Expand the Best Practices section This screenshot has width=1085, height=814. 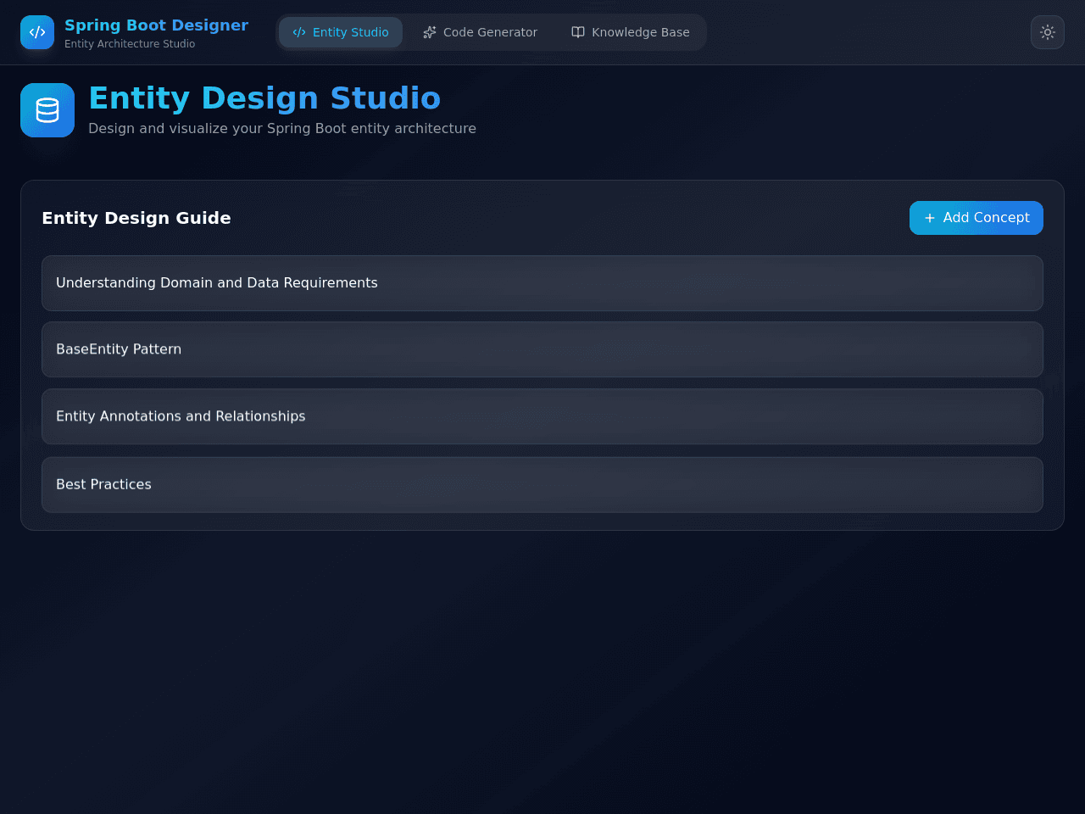click(x=542, y=485)
